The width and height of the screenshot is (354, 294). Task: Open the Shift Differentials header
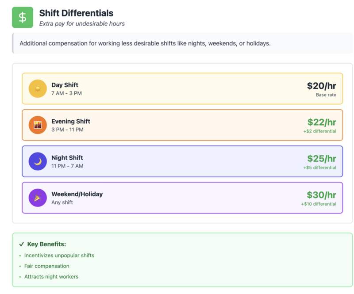tap(82, 13)
